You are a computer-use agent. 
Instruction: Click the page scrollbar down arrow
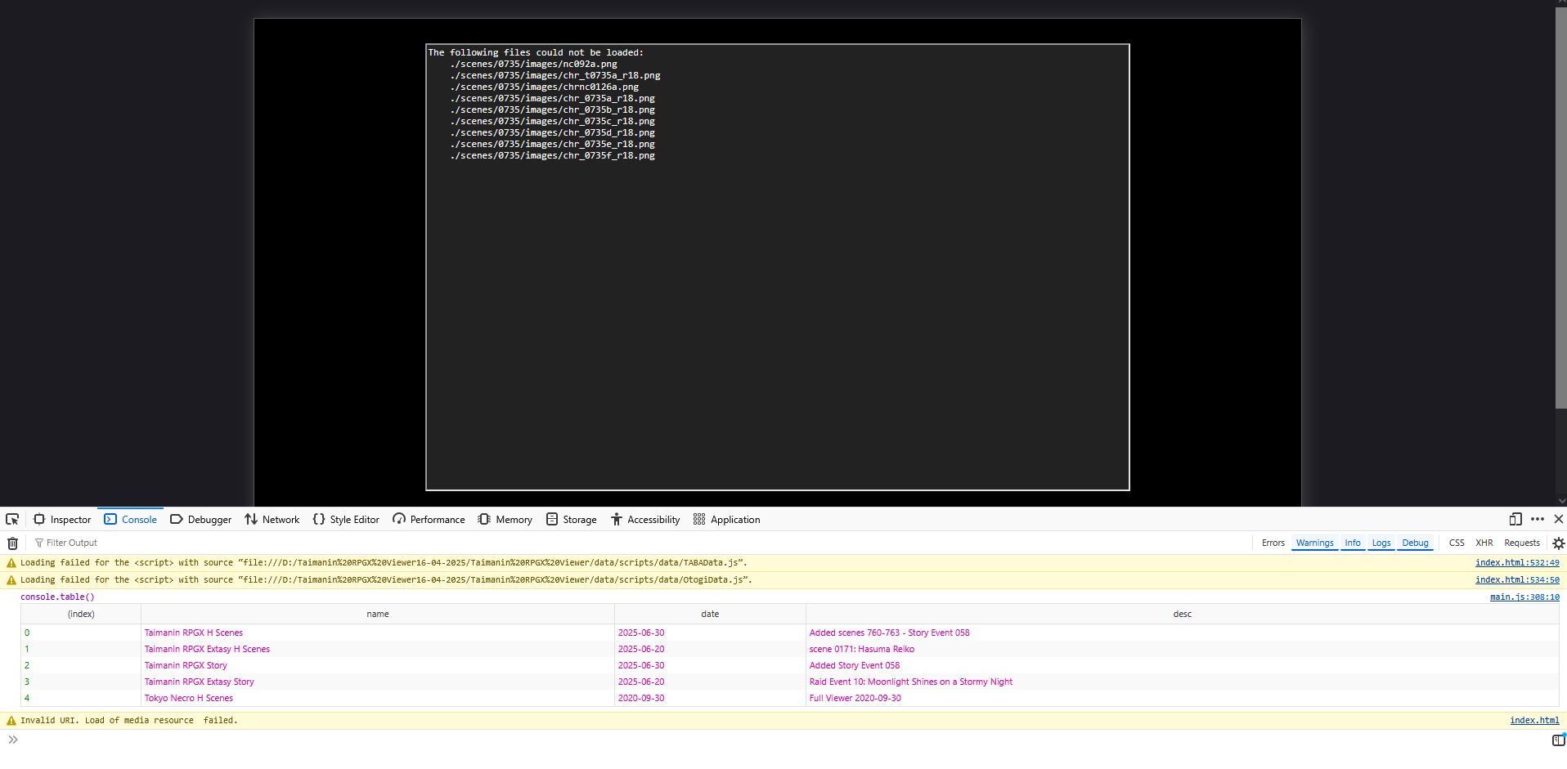pos(1561,501)
